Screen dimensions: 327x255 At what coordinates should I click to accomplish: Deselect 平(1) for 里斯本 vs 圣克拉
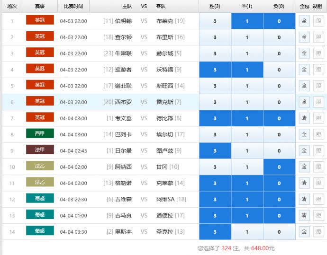click(x=247, y=232)
